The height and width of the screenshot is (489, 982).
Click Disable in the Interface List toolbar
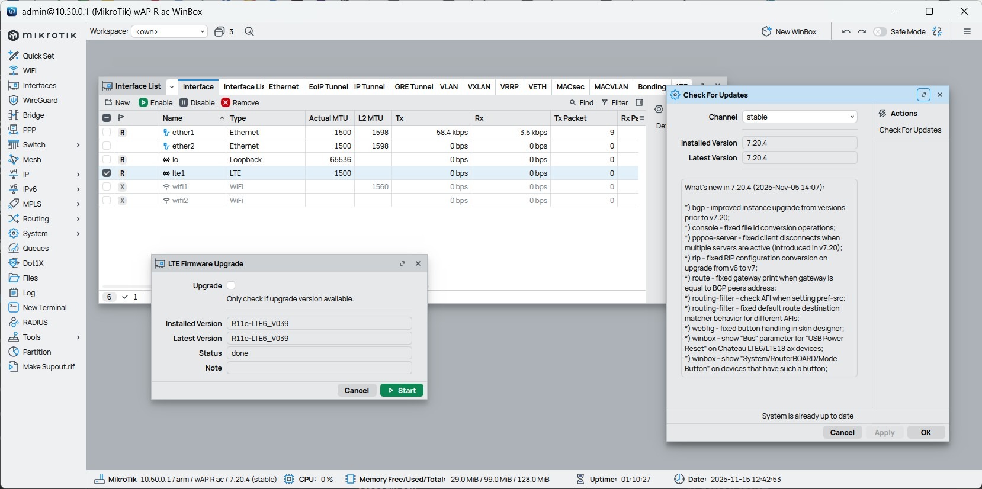[x=197, y=102]
